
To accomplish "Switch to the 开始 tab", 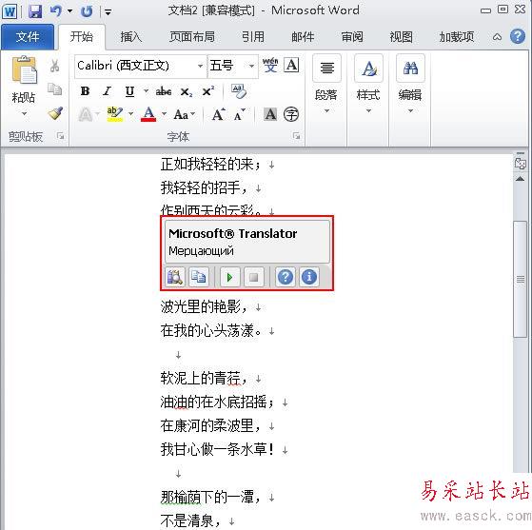I will point(82,37).
